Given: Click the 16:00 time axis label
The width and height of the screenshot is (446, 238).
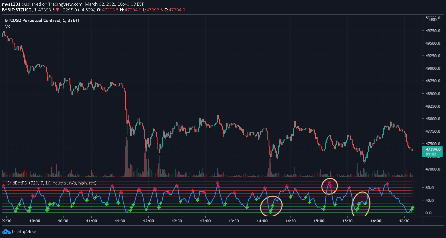Looking at the screenshot, I should pos(376,221).
